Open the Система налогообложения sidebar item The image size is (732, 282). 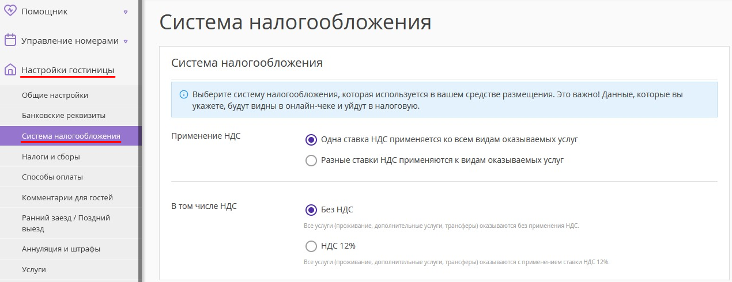tap(69, 136)
